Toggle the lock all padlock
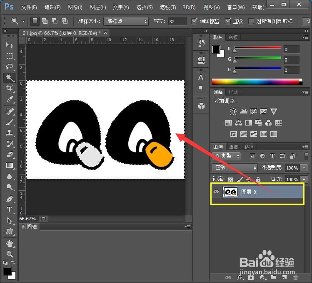 tap(258, 180)
